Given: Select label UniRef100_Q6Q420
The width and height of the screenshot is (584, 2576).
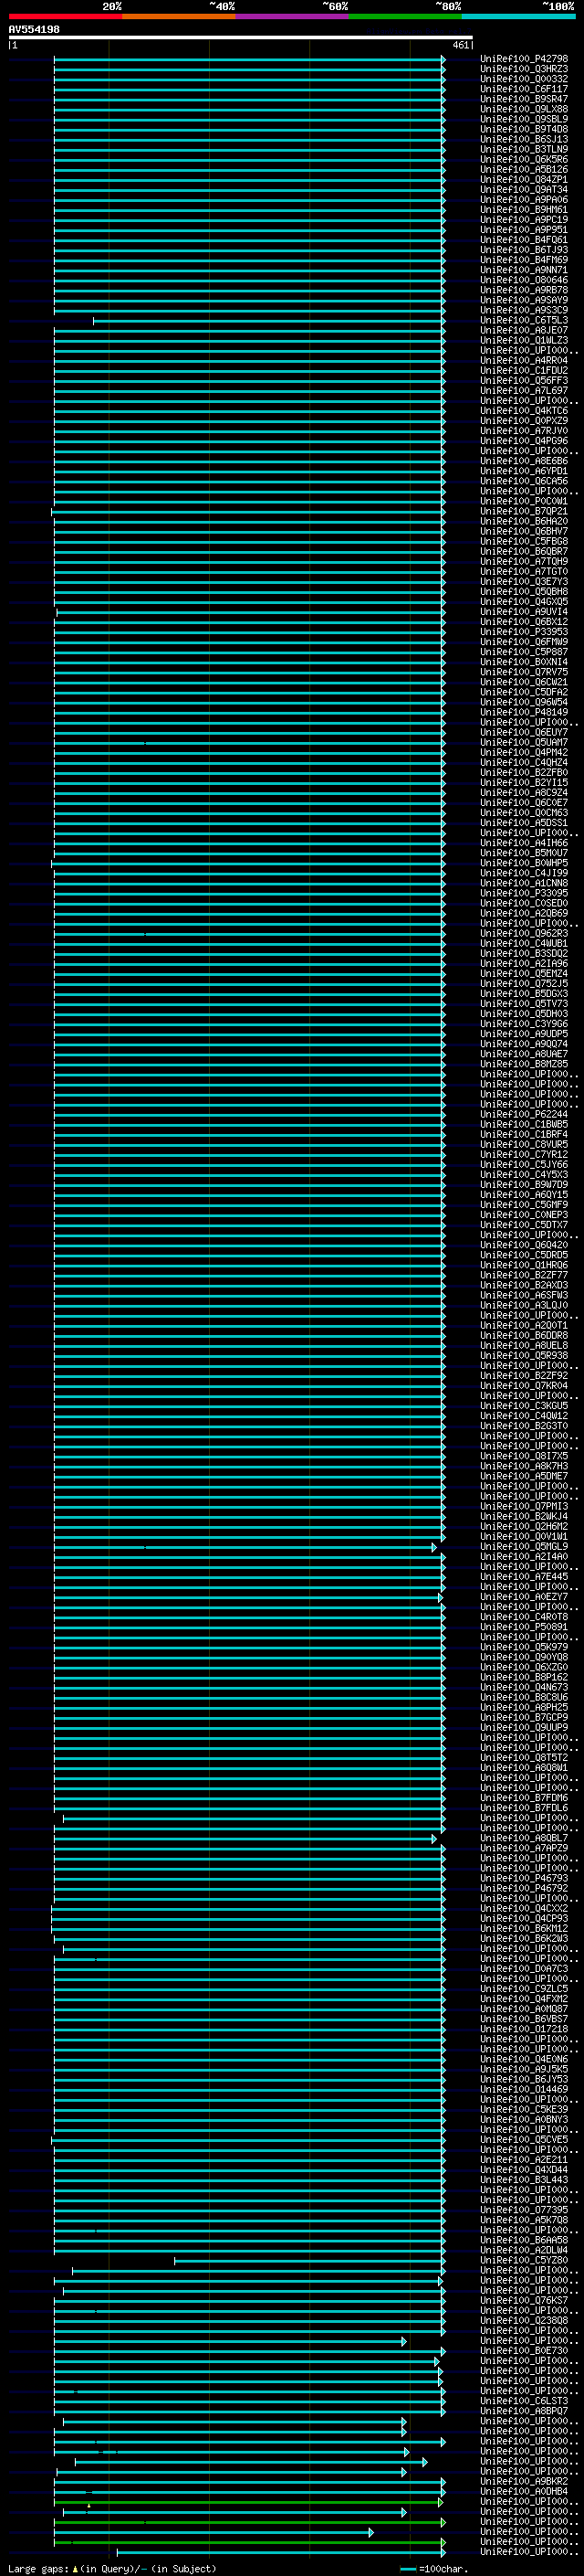Looking at the screenshot, I should [524, 1245].
